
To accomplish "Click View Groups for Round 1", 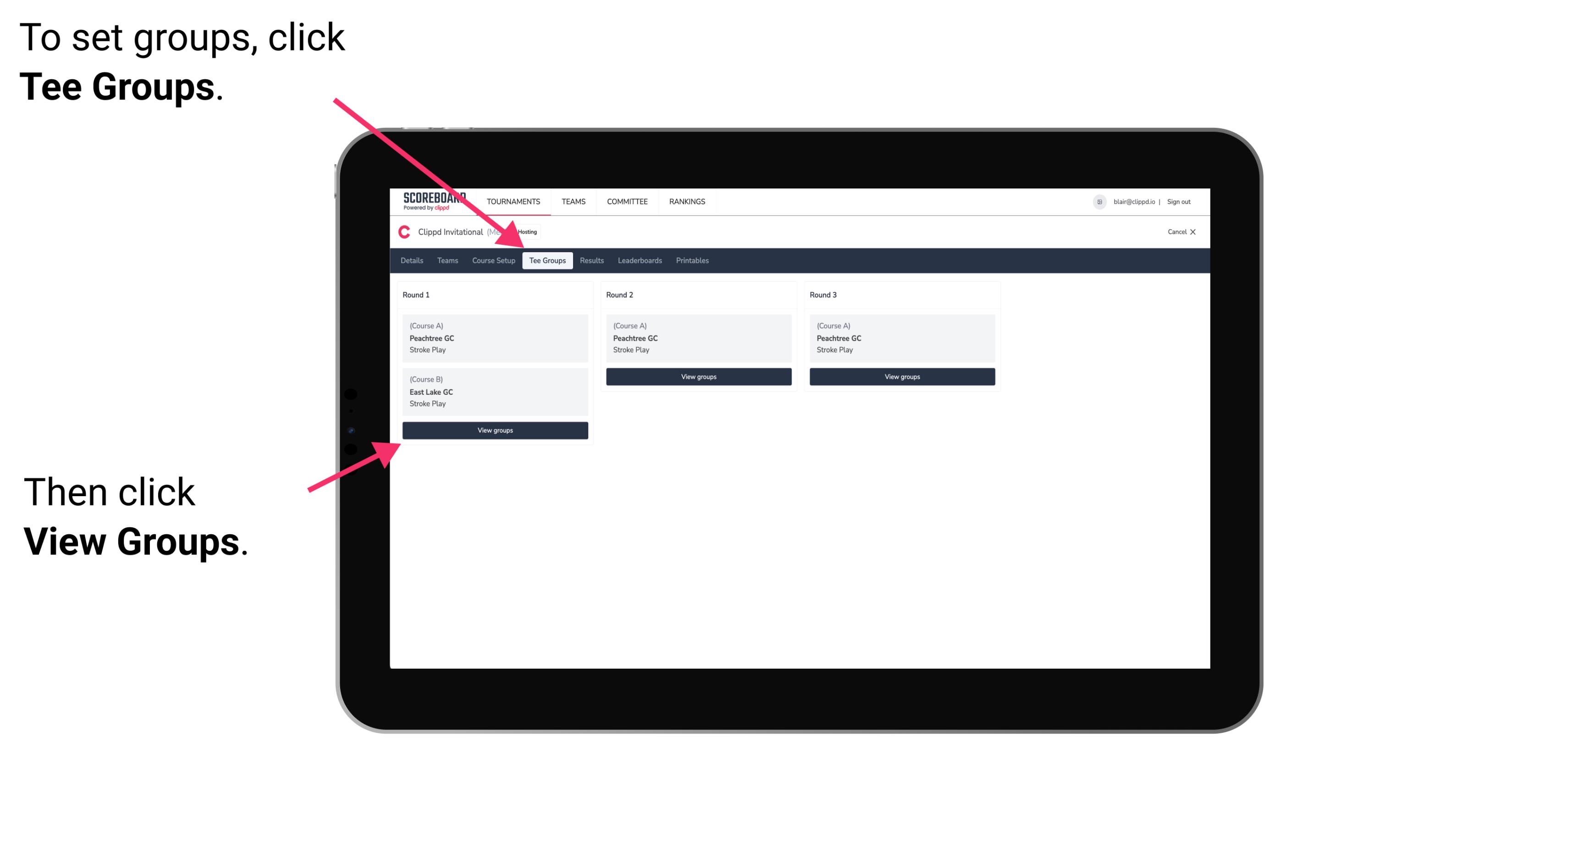I will (496, 431).
